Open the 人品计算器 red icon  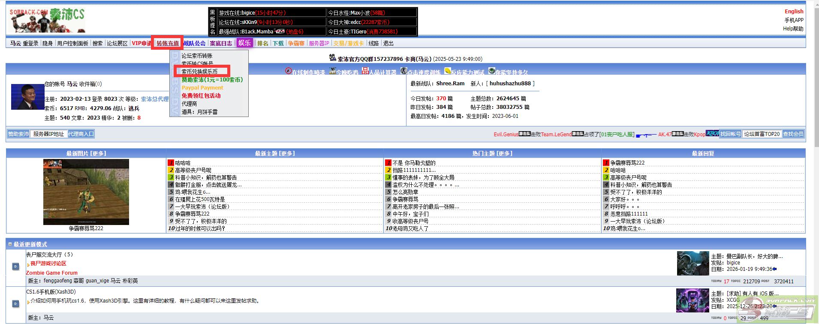365,71
